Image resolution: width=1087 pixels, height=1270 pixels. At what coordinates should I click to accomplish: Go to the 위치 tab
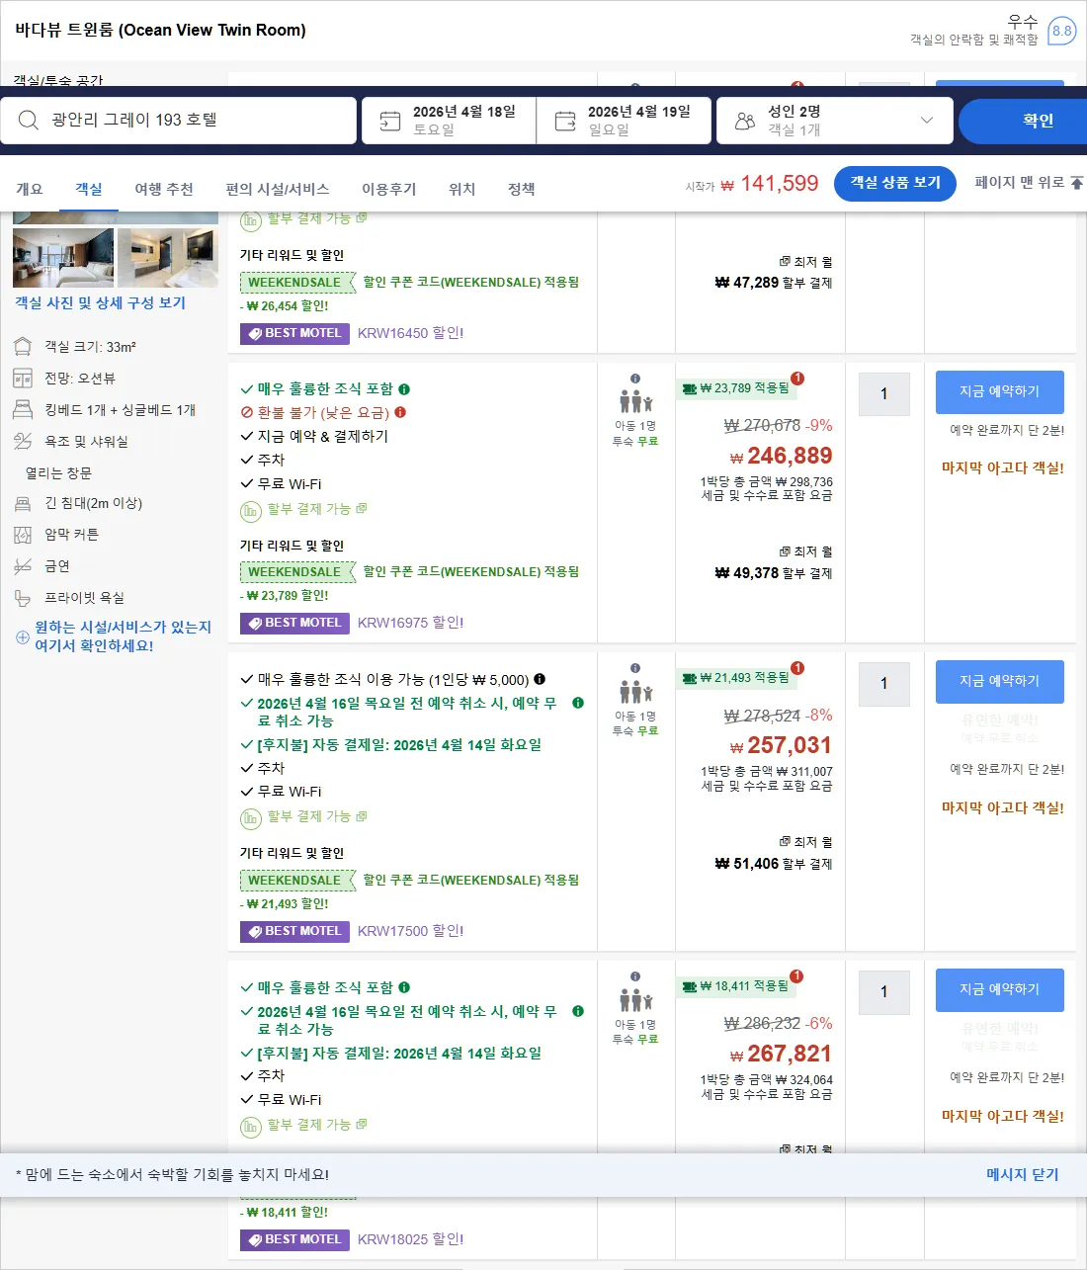point(462,189)
